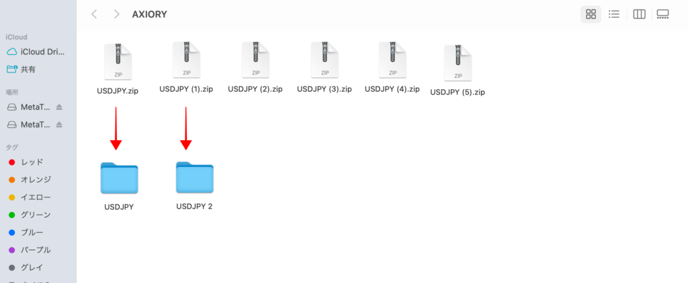Switch to list view
Image resolution: width=688 pixels, height=283 pixels.
tap(614, 15)
